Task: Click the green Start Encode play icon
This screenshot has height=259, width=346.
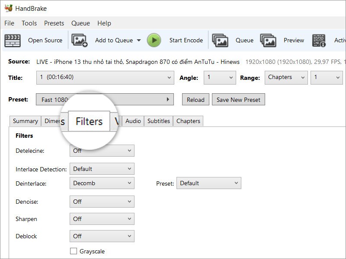Action: click(154, 40)
